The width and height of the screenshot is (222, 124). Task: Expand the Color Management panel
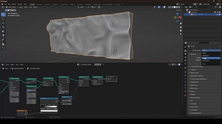tap(196, 113)
